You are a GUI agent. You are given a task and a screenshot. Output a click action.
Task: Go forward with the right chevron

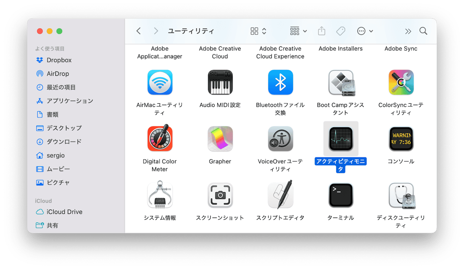tap(156, 31)
